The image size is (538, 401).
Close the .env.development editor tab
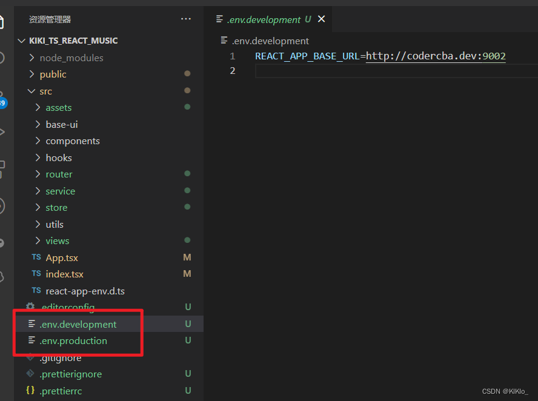click(321, 19)
